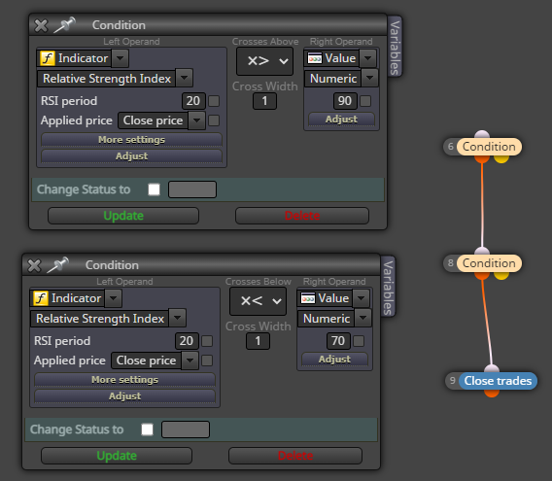552x481 pixels.
Task: Expand Numeric dropdown in Crosses Below panel
Action: (x=362, y=319)
